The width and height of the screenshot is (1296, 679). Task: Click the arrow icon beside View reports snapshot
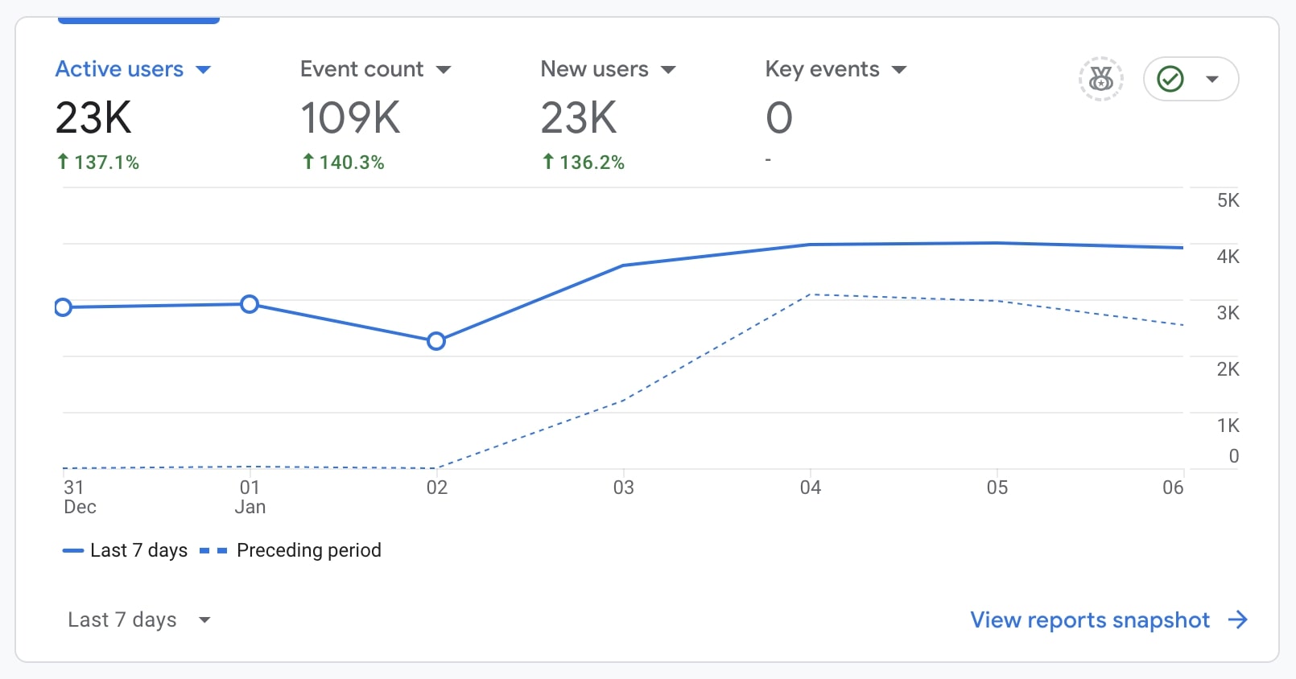[1238, 619]
